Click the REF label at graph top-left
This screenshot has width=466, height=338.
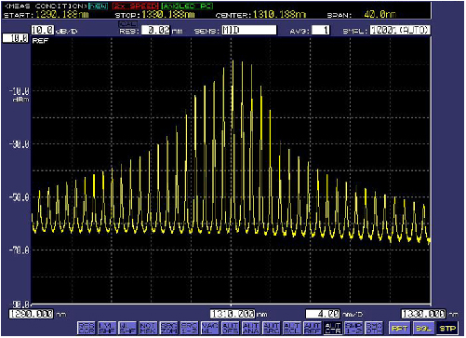(40, 41)
